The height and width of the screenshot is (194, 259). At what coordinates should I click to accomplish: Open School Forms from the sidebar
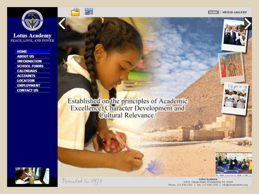coord(30,66)
